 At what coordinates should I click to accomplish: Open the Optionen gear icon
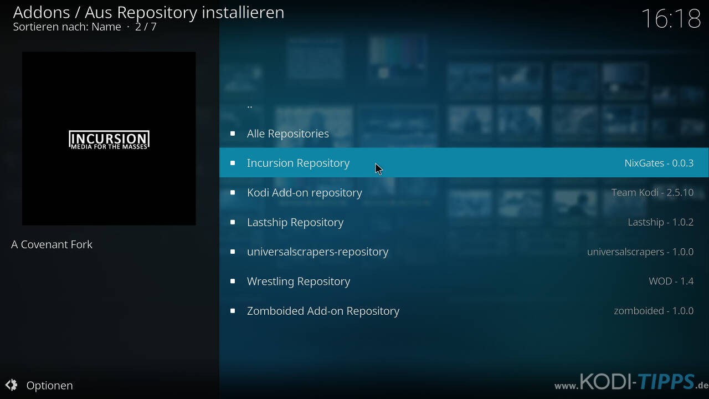point(11,385)
